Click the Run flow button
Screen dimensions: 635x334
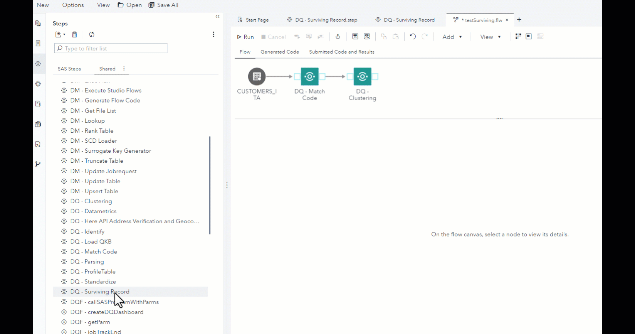245,37
